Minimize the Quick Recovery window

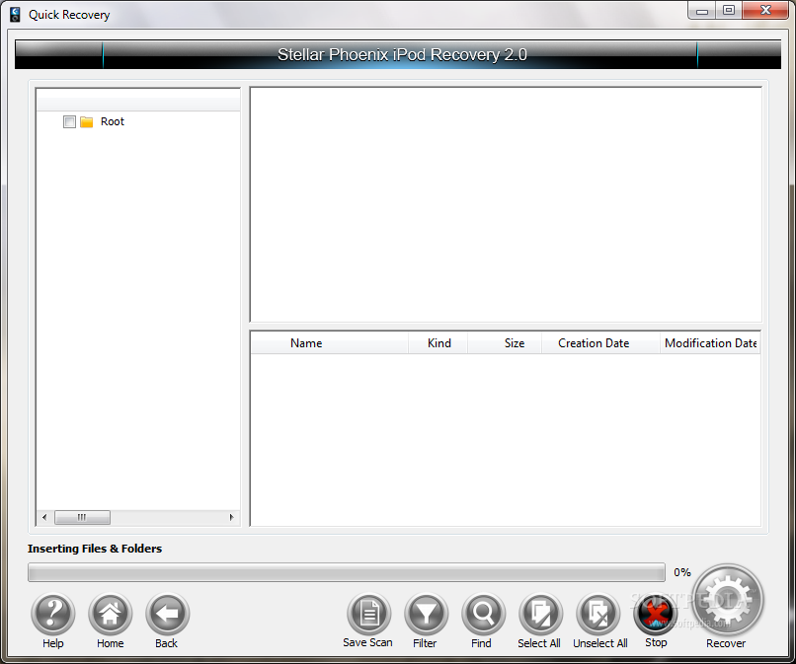[702, 10]
